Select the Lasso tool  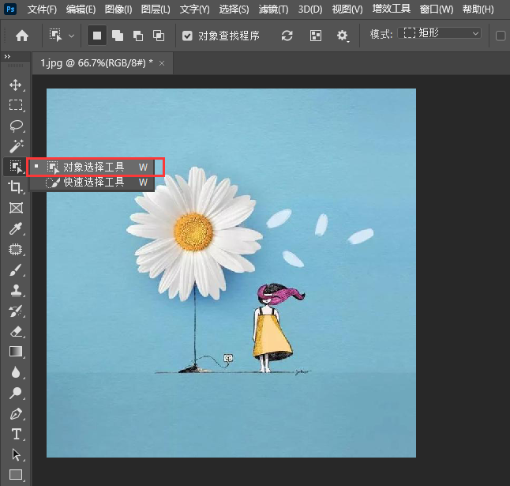(16, 126)
